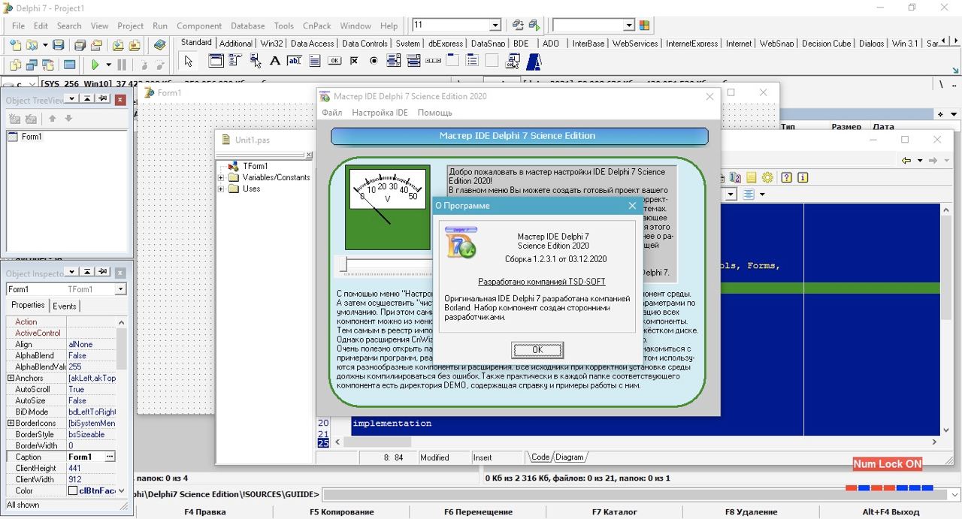
Task: Open the Form1 object selector dropdown
Action: click(120, 289)
